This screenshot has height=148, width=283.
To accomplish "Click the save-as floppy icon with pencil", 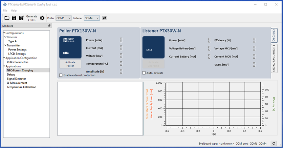I will 21,18.
